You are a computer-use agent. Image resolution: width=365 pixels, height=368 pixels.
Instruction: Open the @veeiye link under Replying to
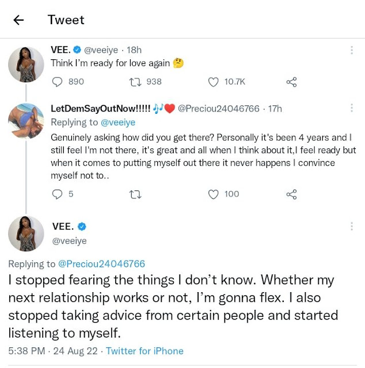click(x=118, y=122)
